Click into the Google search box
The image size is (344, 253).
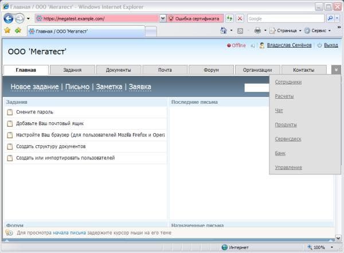(x=286, y=19)
